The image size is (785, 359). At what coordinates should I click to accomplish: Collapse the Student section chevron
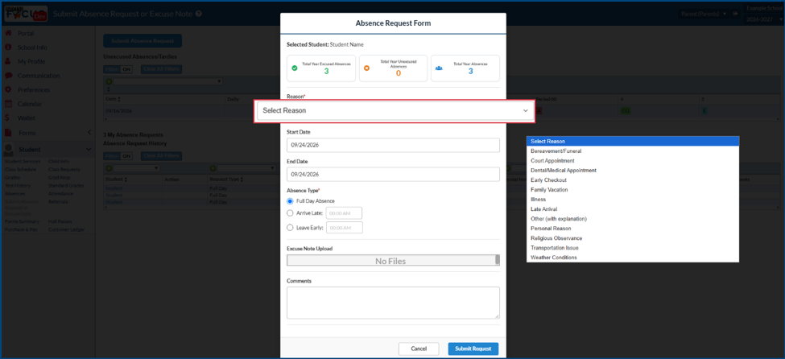click(89, 149)
